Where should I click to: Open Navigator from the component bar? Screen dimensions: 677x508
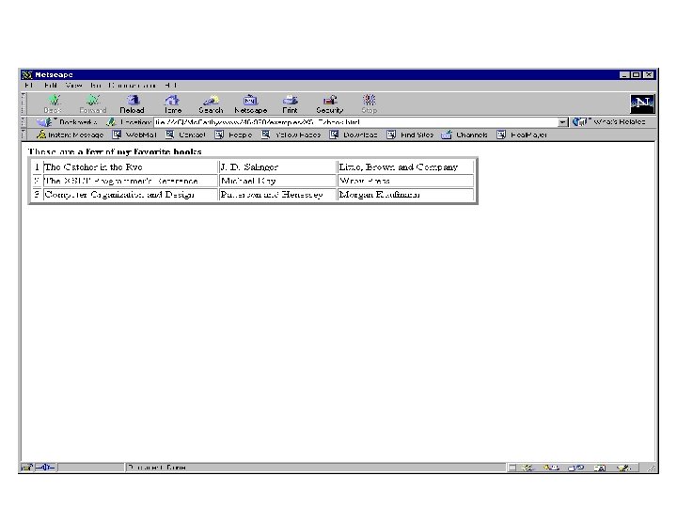click(527, 468)
